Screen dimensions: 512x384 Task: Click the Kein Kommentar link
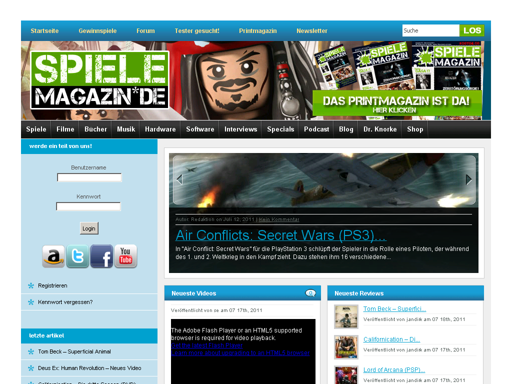(279, 219)
